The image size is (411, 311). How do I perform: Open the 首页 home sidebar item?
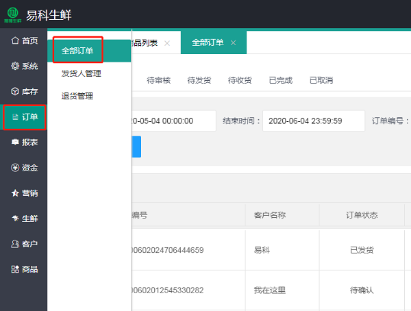coord(24,40)
